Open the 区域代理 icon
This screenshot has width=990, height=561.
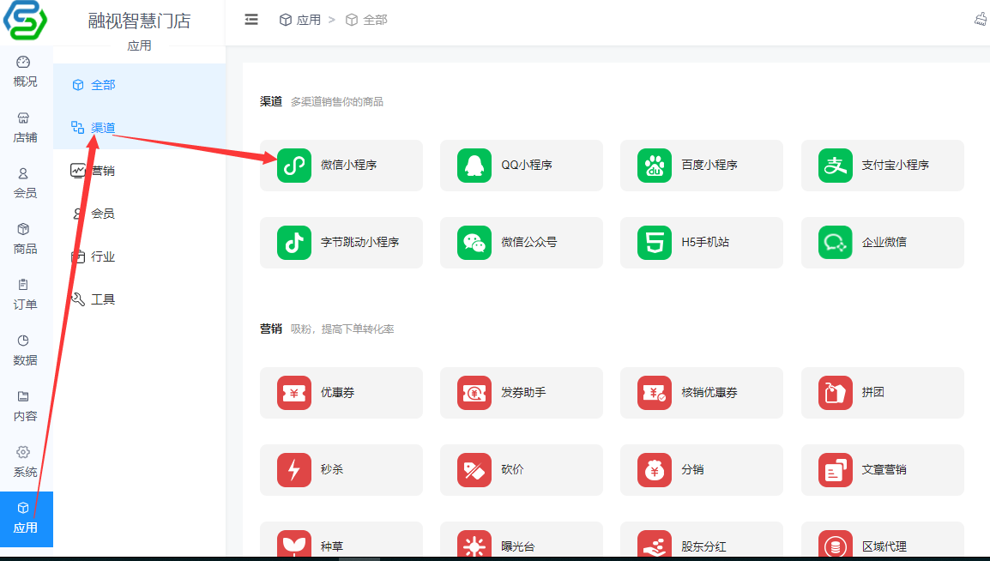pos(836,544)
